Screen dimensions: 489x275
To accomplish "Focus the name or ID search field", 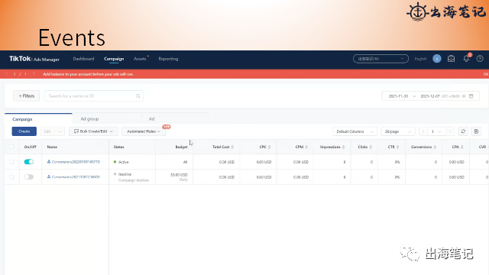I will [94, 96].
